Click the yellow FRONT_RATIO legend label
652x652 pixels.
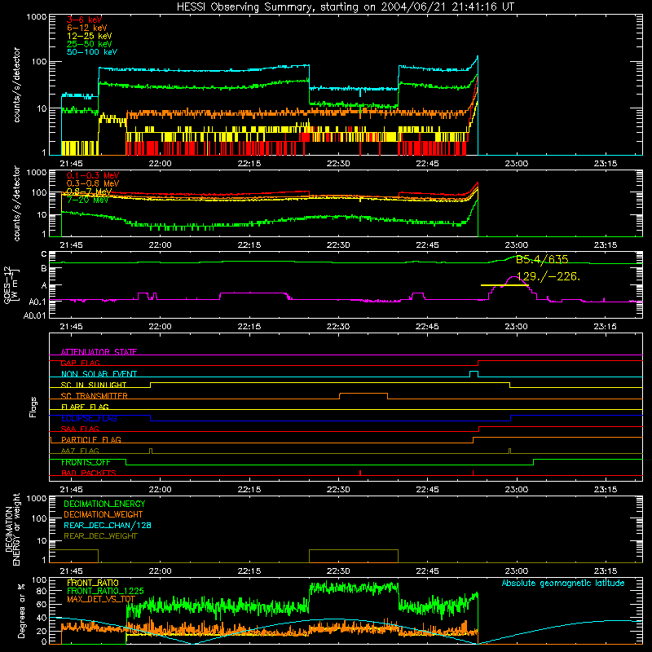[x=93, y=583]
